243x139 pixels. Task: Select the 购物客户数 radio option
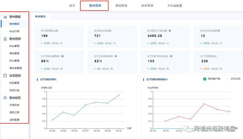point(205,79)
